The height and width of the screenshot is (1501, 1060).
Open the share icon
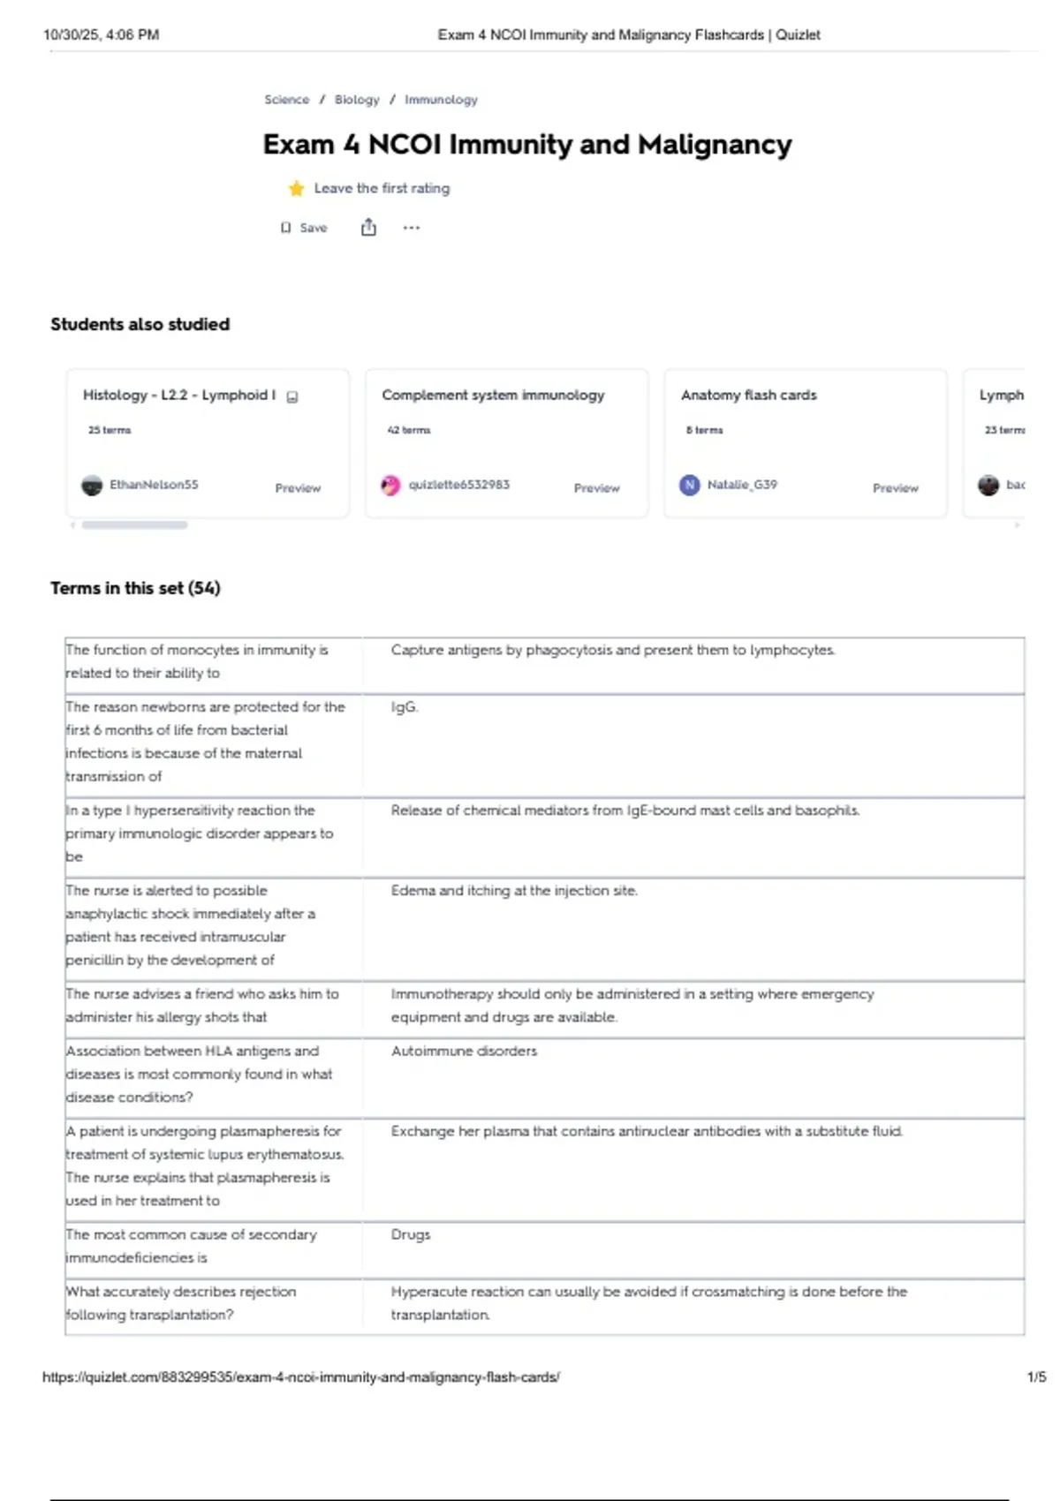368,228
